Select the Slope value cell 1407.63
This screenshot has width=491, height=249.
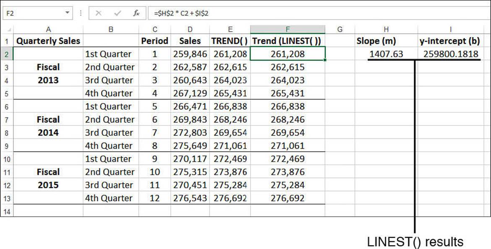coord(386,54)
